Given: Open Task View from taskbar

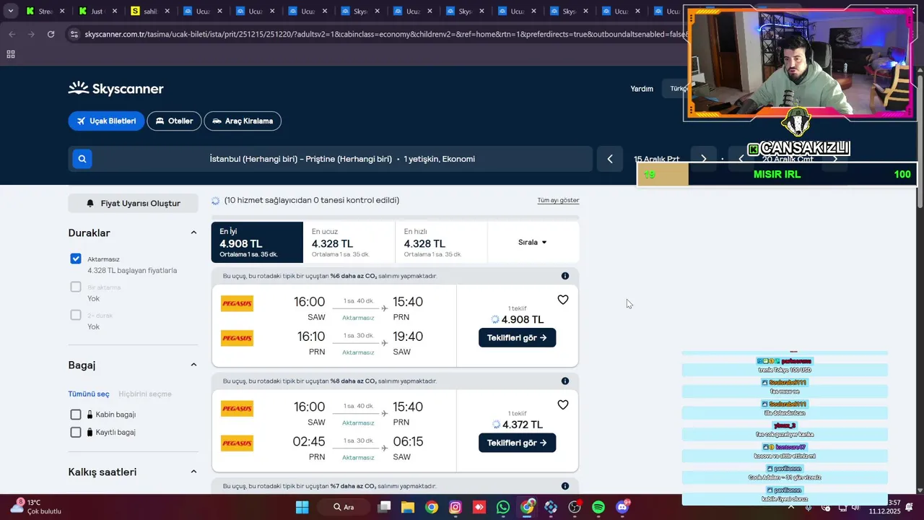Looking at the screenshot, I should click(x=384, y=507).
